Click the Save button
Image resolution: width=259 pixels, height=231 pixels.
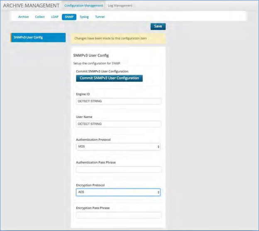click(x=158, y=26)
